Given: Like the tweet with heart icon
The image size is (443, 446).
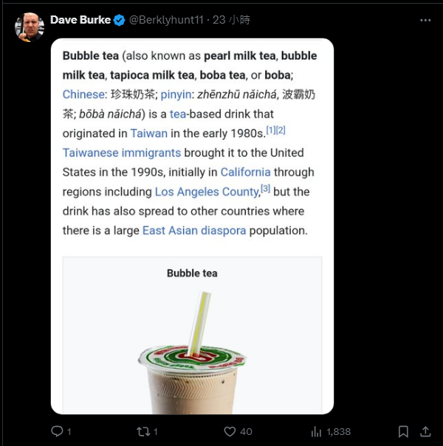Looking at the screenshot, I should (x=230, y=431).
